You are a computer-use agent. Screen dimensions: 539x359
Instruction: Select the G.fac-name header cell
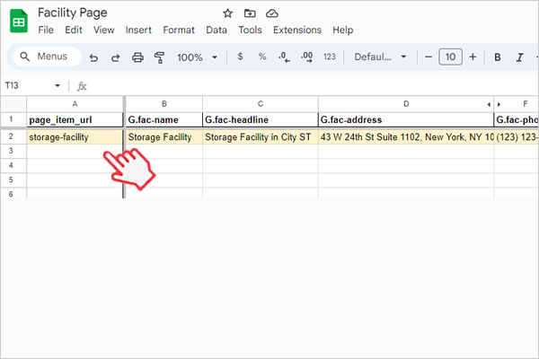[x=164, y=119]
